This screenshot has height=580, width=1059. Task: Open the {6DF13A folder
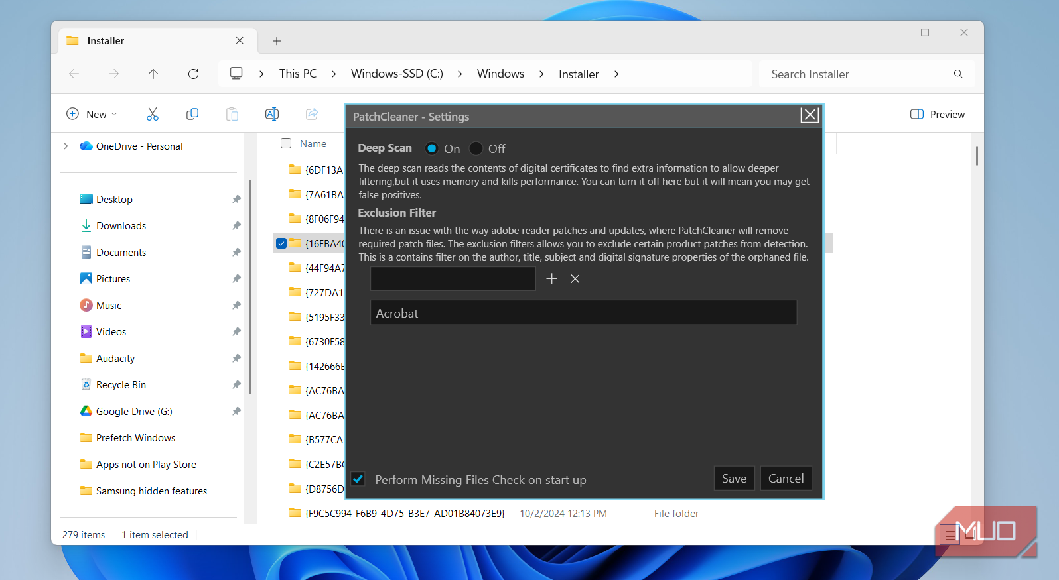click(x=317, y=170)
